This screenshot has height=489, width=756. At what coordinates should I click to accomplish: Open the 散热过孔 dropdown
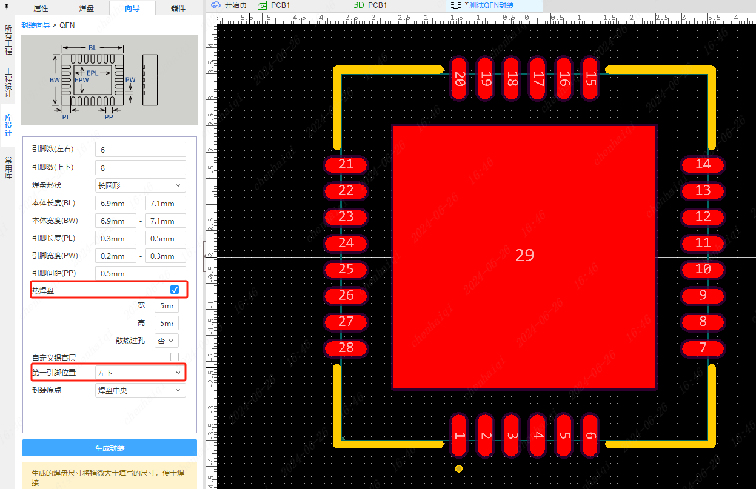(x=167, y=341)
